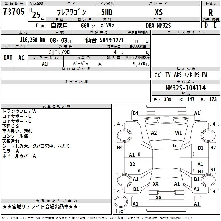The height and width of the screenshot is (221, 221).
Task: Click the car name フレアワゴン
Action: 72,12
